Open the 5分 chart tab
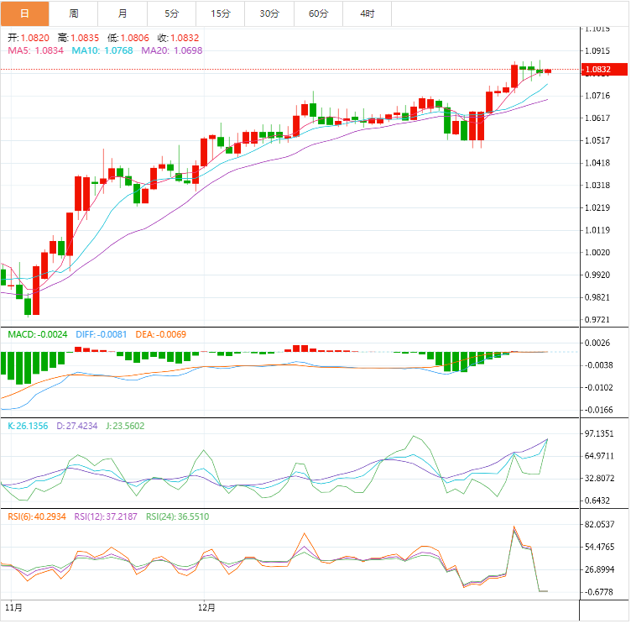 (x=172, y=13)
